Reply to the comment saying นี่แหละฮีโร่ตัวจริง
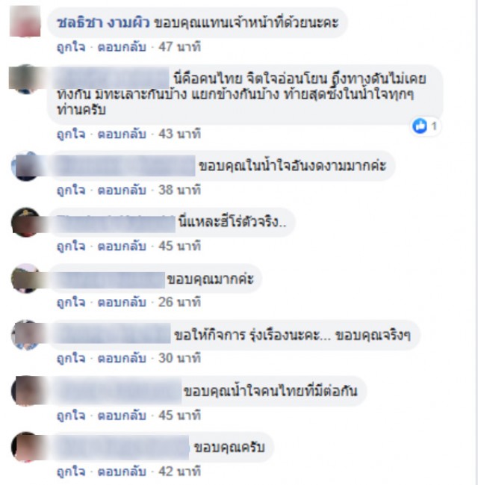The image size is (478, 485). tap(122, 246)
